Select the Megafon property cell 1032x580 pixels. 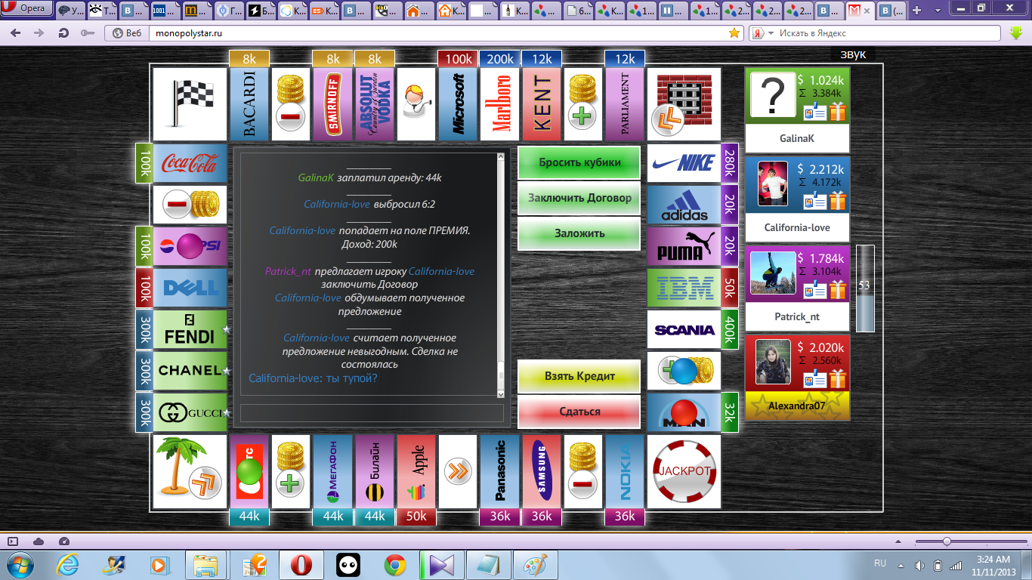click(x=332, y=471)
